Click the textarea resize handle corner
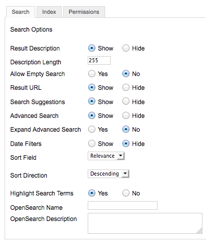 tap(200, 231)
